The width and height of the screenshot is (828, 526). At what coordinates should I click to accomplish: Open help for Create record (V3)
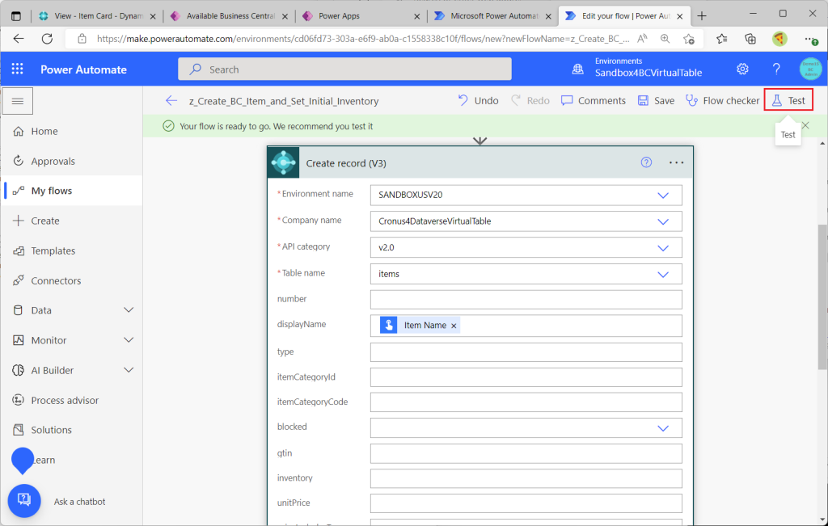coord(646,162)
